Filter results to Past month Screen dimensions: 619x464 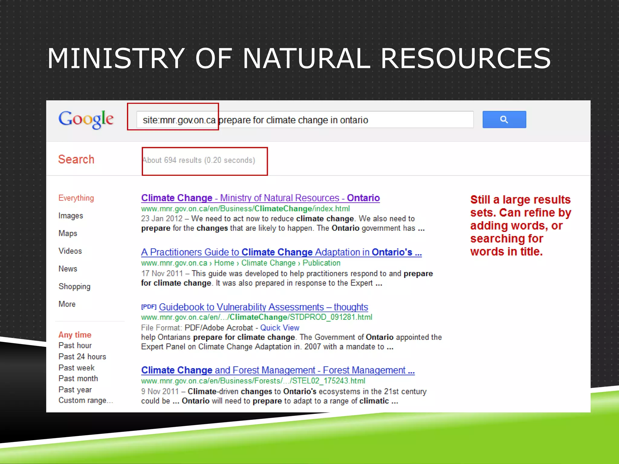(x=78, y=379)
